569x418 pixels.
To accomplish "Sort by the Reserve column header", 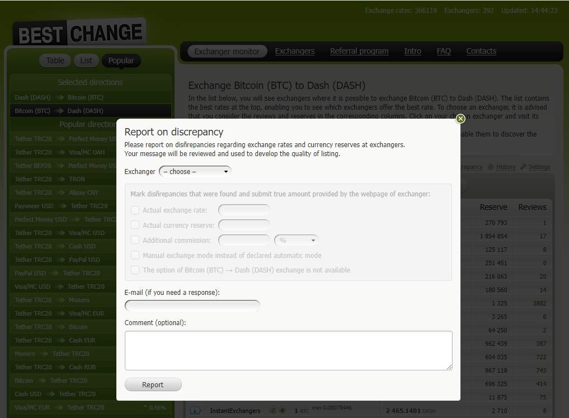I will [493, 207].
